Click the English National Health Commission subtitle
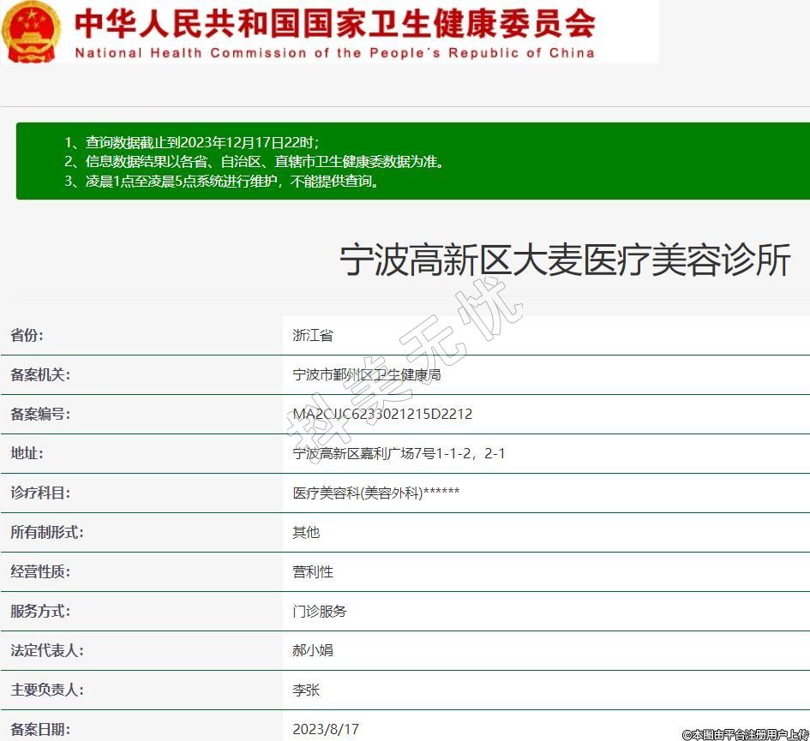The width and height of the screenshot is (810, 741). [x=334, y=53]
